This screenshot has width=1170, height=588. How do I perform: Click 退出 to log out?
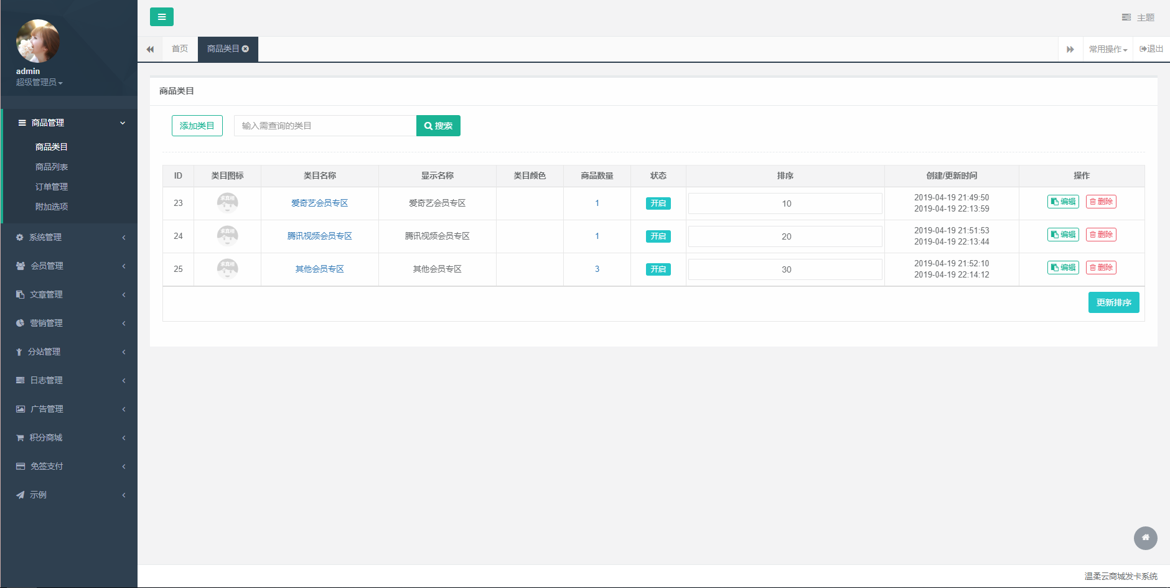coord(1151,49)
